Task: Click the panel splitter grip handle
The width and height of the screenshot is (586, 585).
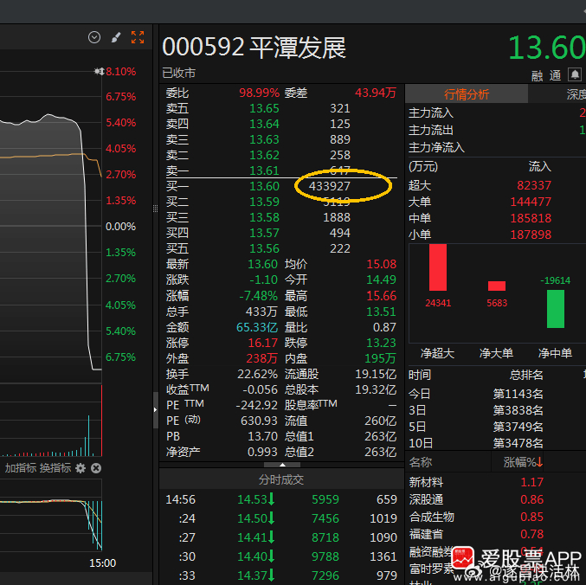Action: coord(156,209)
